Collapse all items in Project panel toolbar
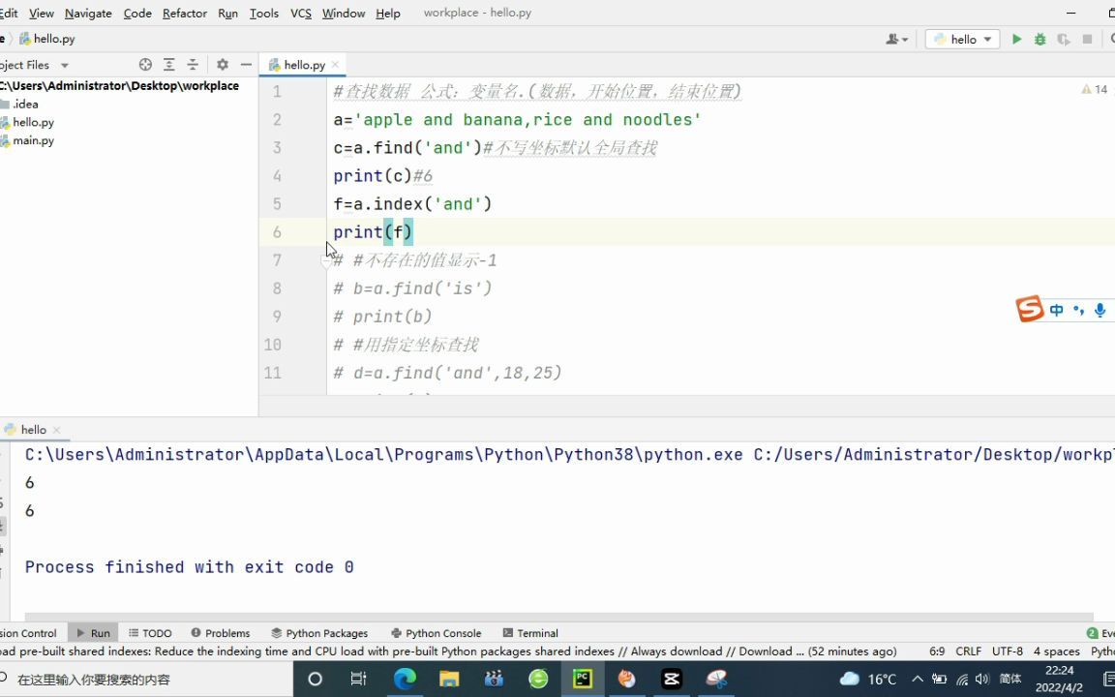1115x697 pixels. (193, 65)
